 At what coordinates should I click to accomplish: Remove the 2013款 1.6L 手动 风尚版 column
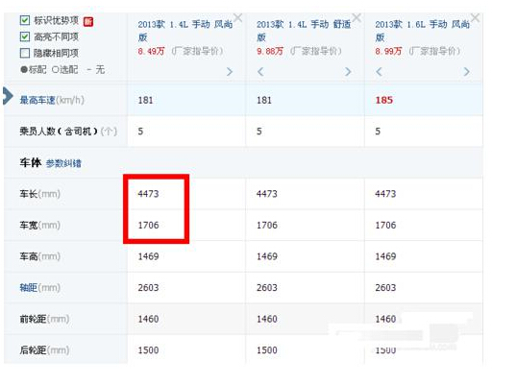coord(475,17)
